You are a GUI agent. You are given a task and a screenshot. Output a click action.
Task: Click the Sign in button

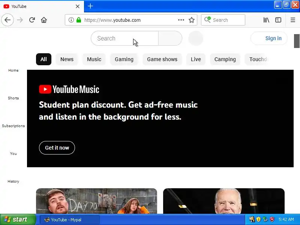coord(269,38)
